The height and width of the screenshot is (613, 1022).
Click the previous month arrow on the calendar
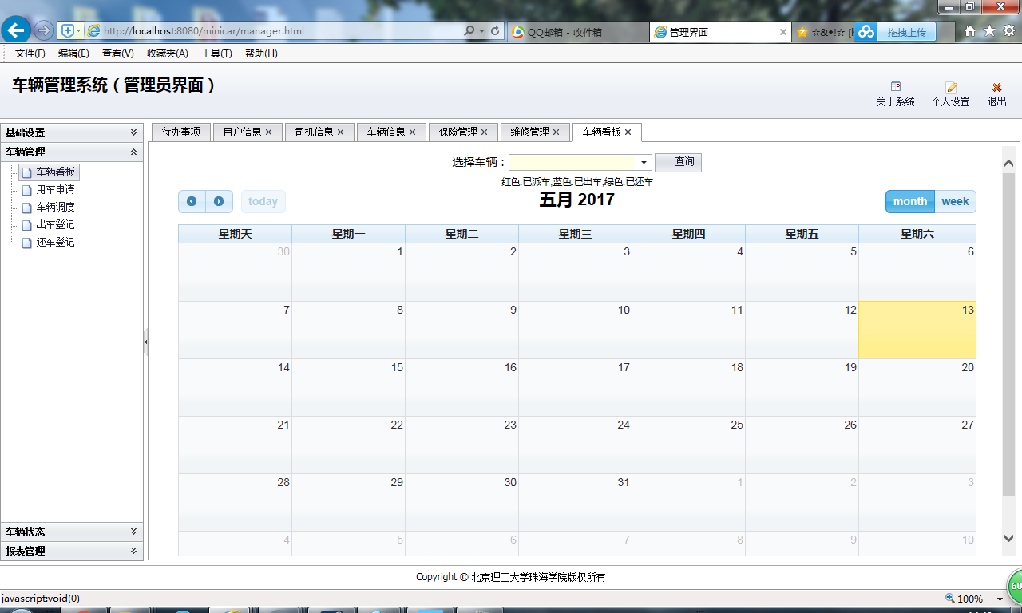[192, 201]
